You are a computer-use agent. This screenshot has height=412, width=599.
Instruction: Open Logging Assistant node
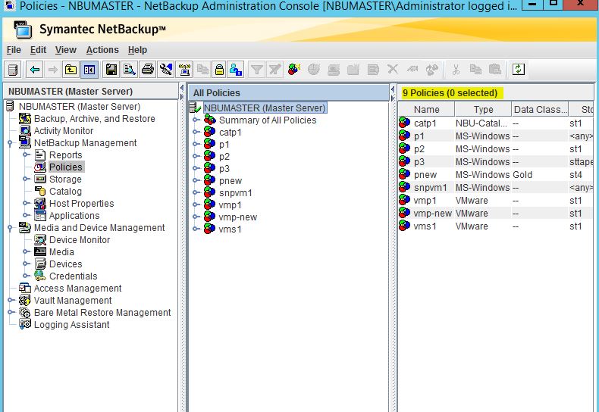pos(71,325)
